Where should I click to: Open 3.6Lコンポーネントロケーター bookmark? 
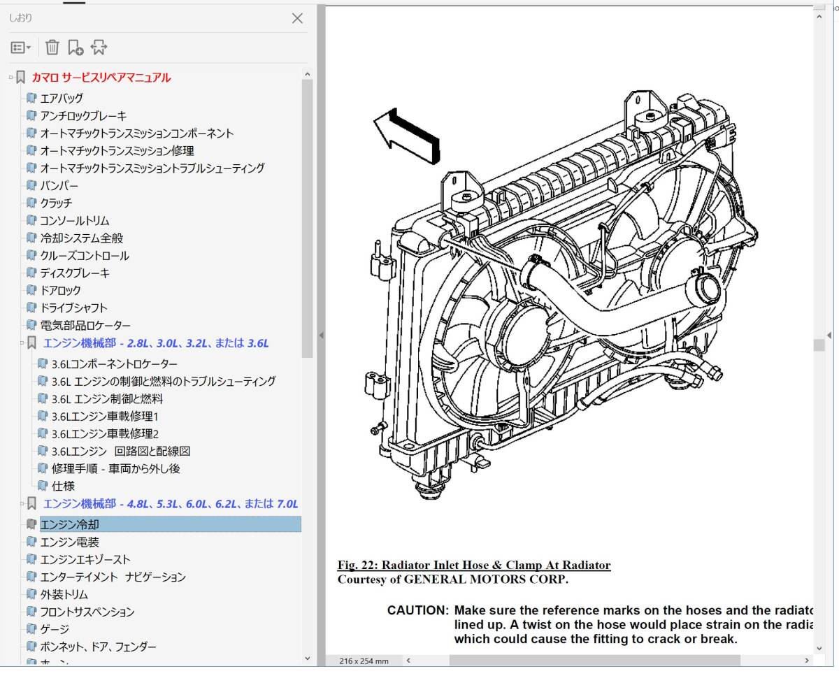pos(115,363)
